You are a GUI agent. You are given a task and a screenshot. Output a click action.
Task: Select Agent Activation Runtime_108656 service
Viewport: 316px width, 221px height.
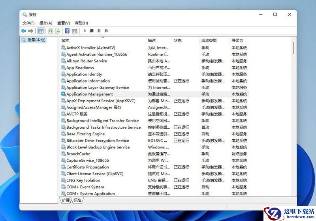(x=154, y=54)
